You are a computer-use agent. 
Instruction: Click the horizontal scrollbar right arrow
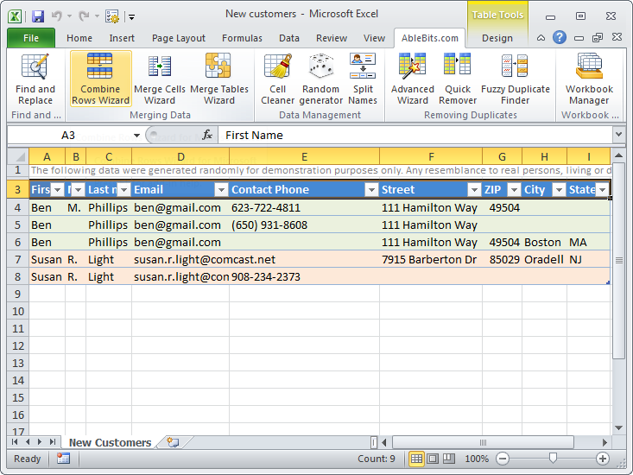(605, 442)
